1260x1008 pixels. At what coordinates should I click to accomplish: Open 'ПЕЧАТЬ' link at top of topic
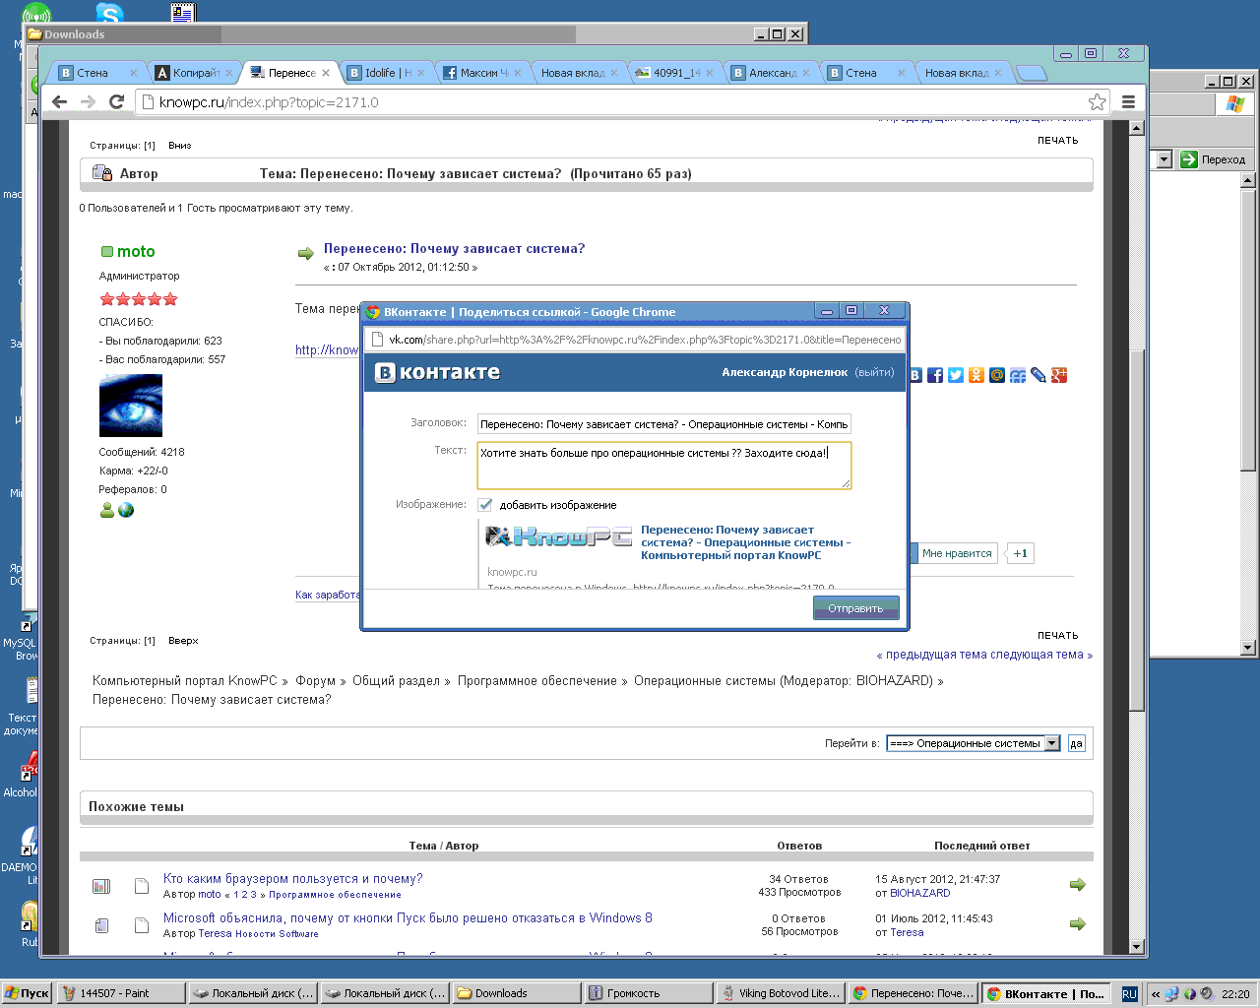pos(1057,141)
